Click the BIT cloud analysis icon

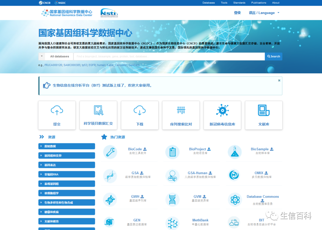pyautogui.click(x=234, y=223)
